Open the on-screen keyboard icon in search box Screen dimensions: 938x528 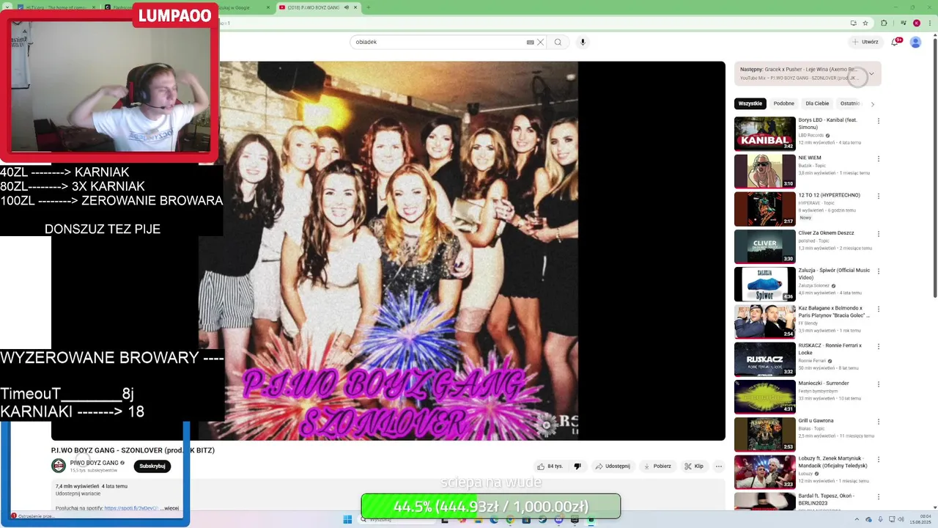pyautogui.click(x=531, y=42)
